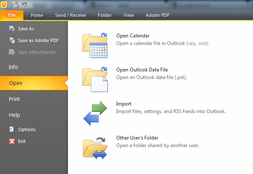Screen dimensions: 253x174
Task: Go to the Info section
Action: tap(13, 67)
